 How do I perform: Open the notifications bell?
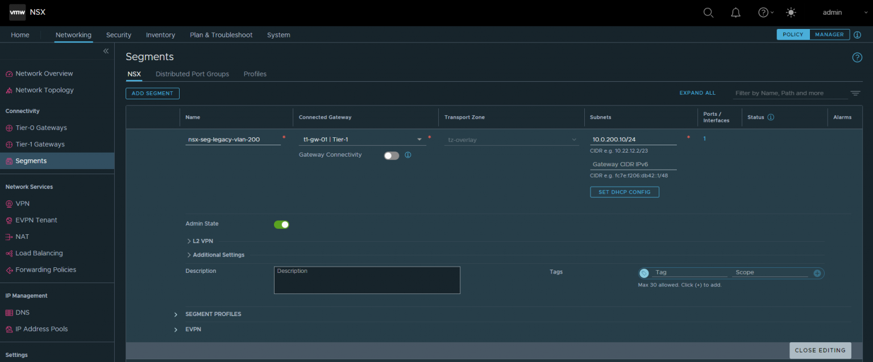(x=735, y=12)
